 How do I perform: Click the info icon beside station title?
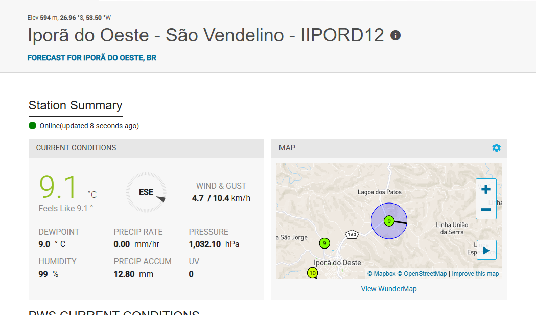[395, 35]
